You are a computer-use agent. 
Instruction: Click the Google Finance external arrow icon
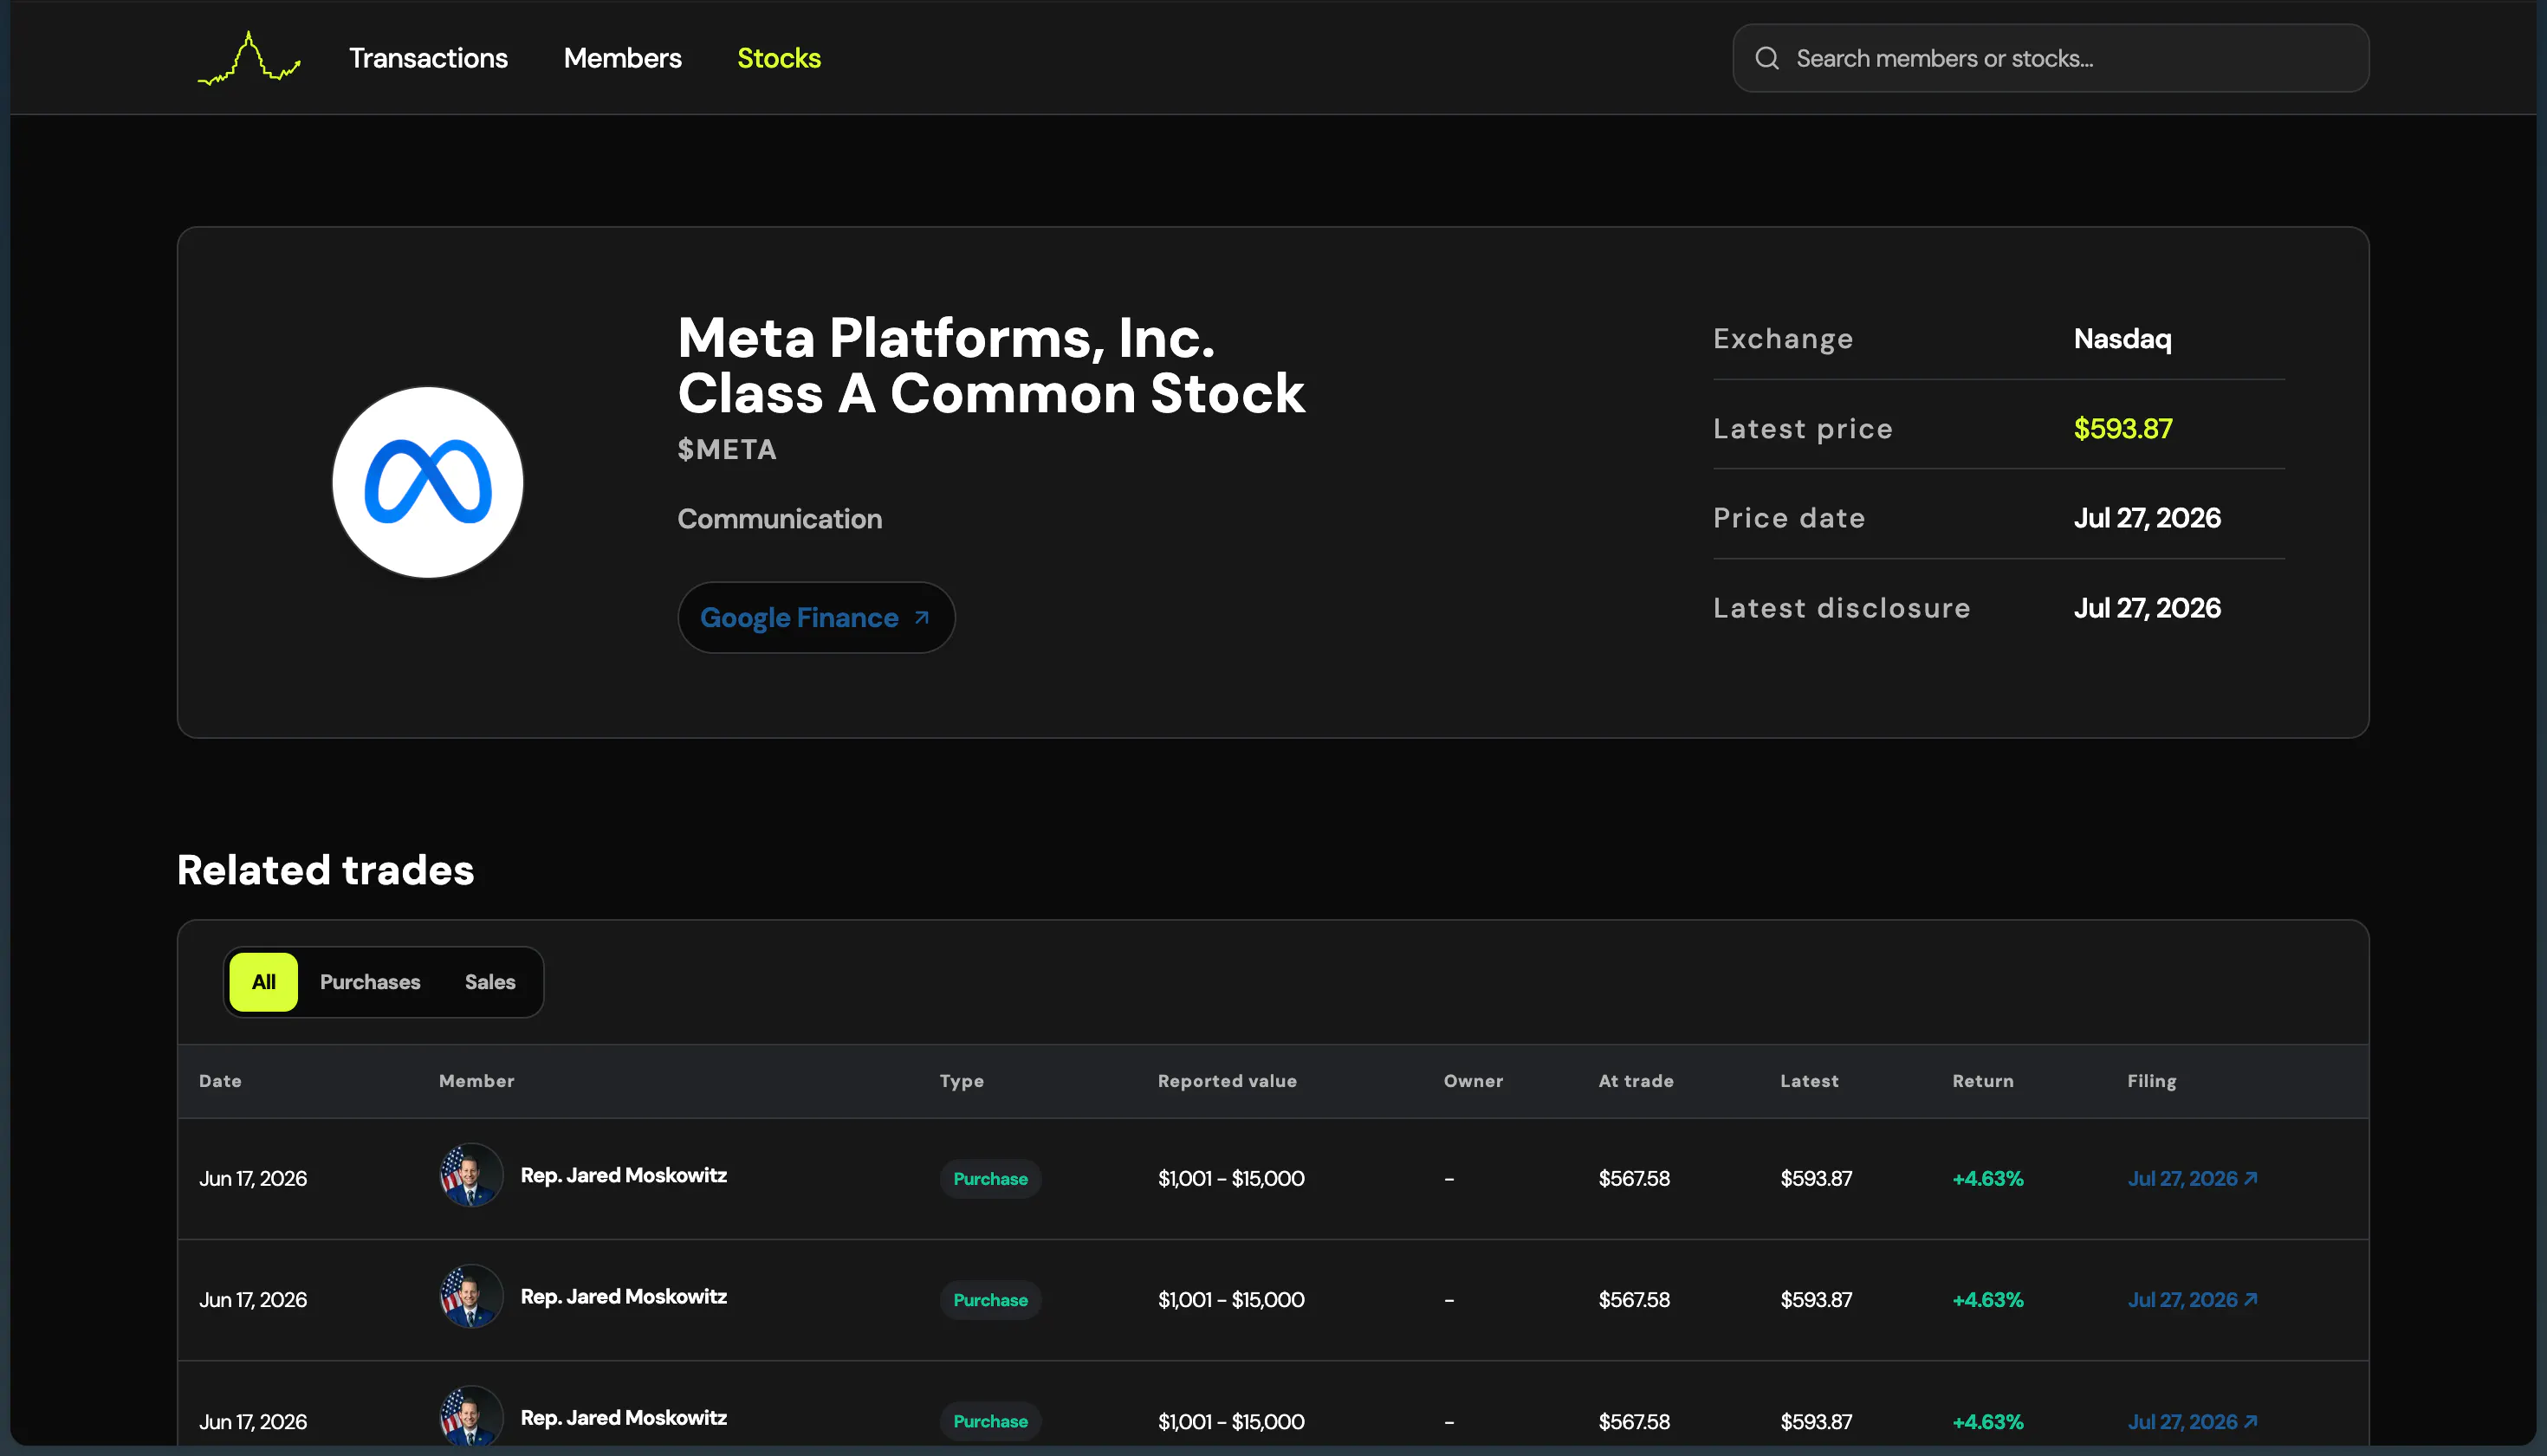click(x=922, y=617)
